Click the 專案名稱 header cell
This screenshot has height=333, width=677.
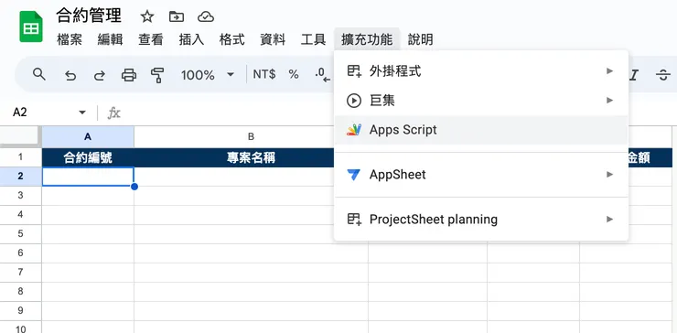[x=251, y=157]
